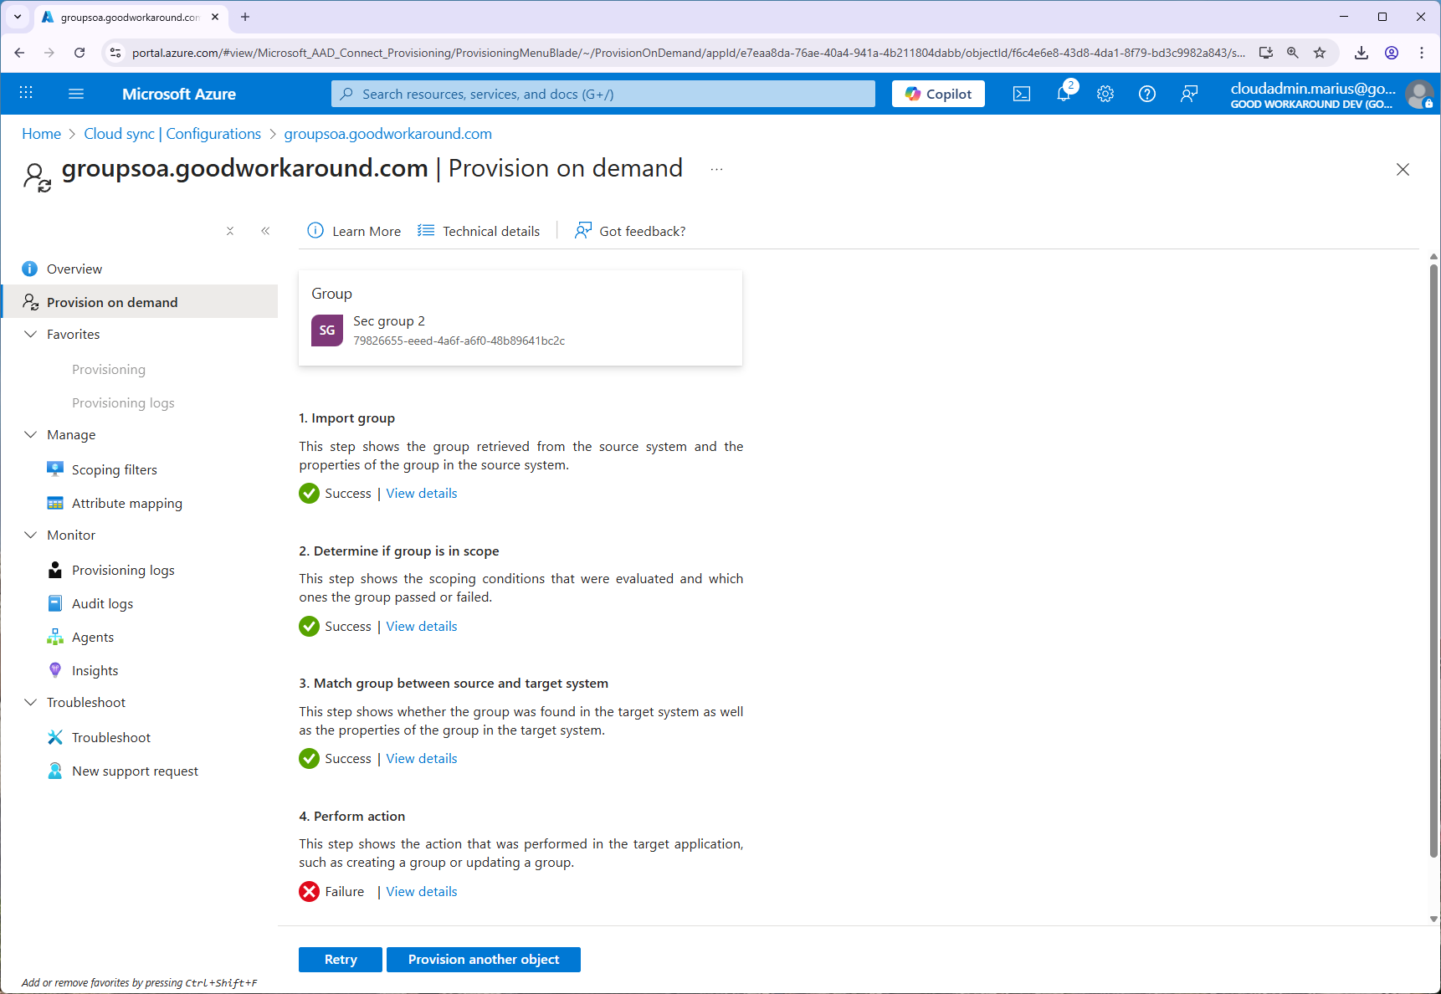Open Attribute mapping in sidebar
The image size is (1441, 994).
tap(126, 503)
